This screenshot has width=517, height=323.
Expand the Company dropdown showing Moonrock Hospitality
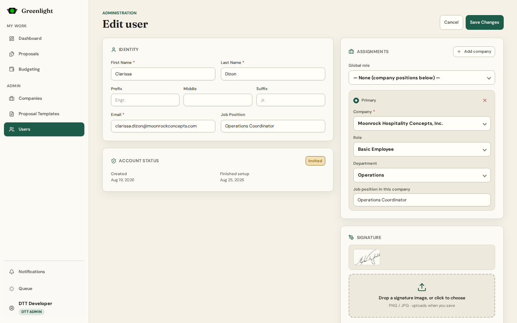pyautogui.click(x=422, y=123)
